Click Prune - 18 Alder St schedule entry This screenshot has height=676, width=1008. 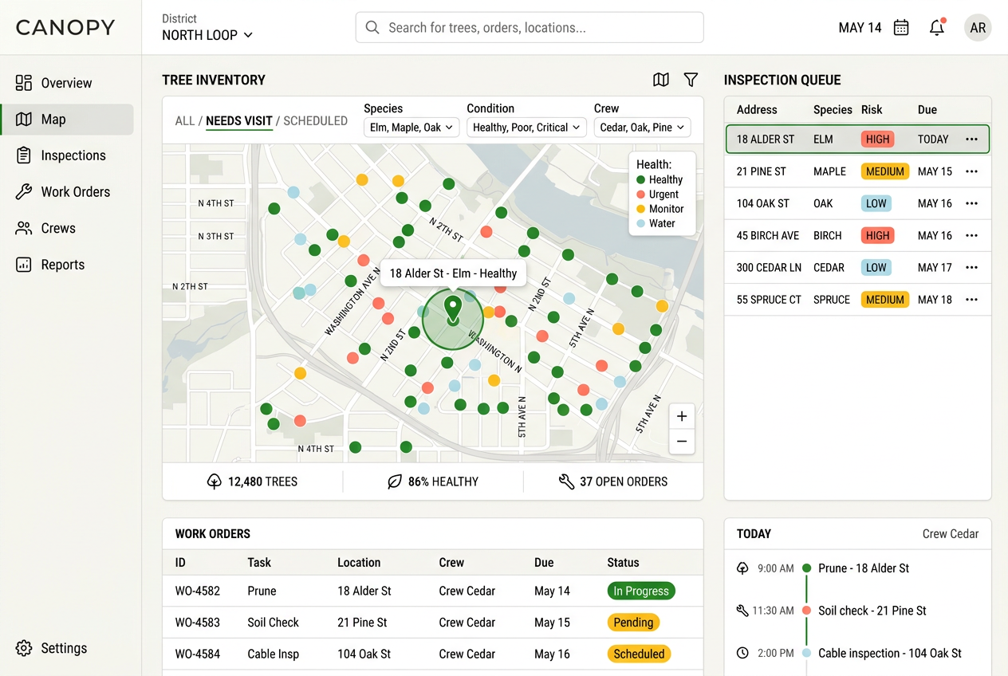(864, 568)
